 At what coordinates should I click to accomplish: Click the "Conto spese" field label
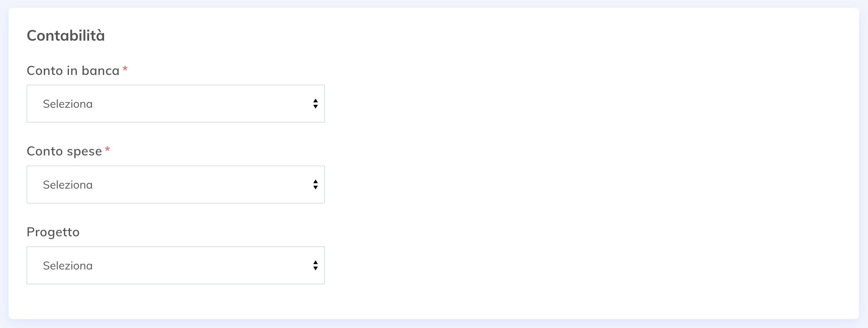pos(64,151)
